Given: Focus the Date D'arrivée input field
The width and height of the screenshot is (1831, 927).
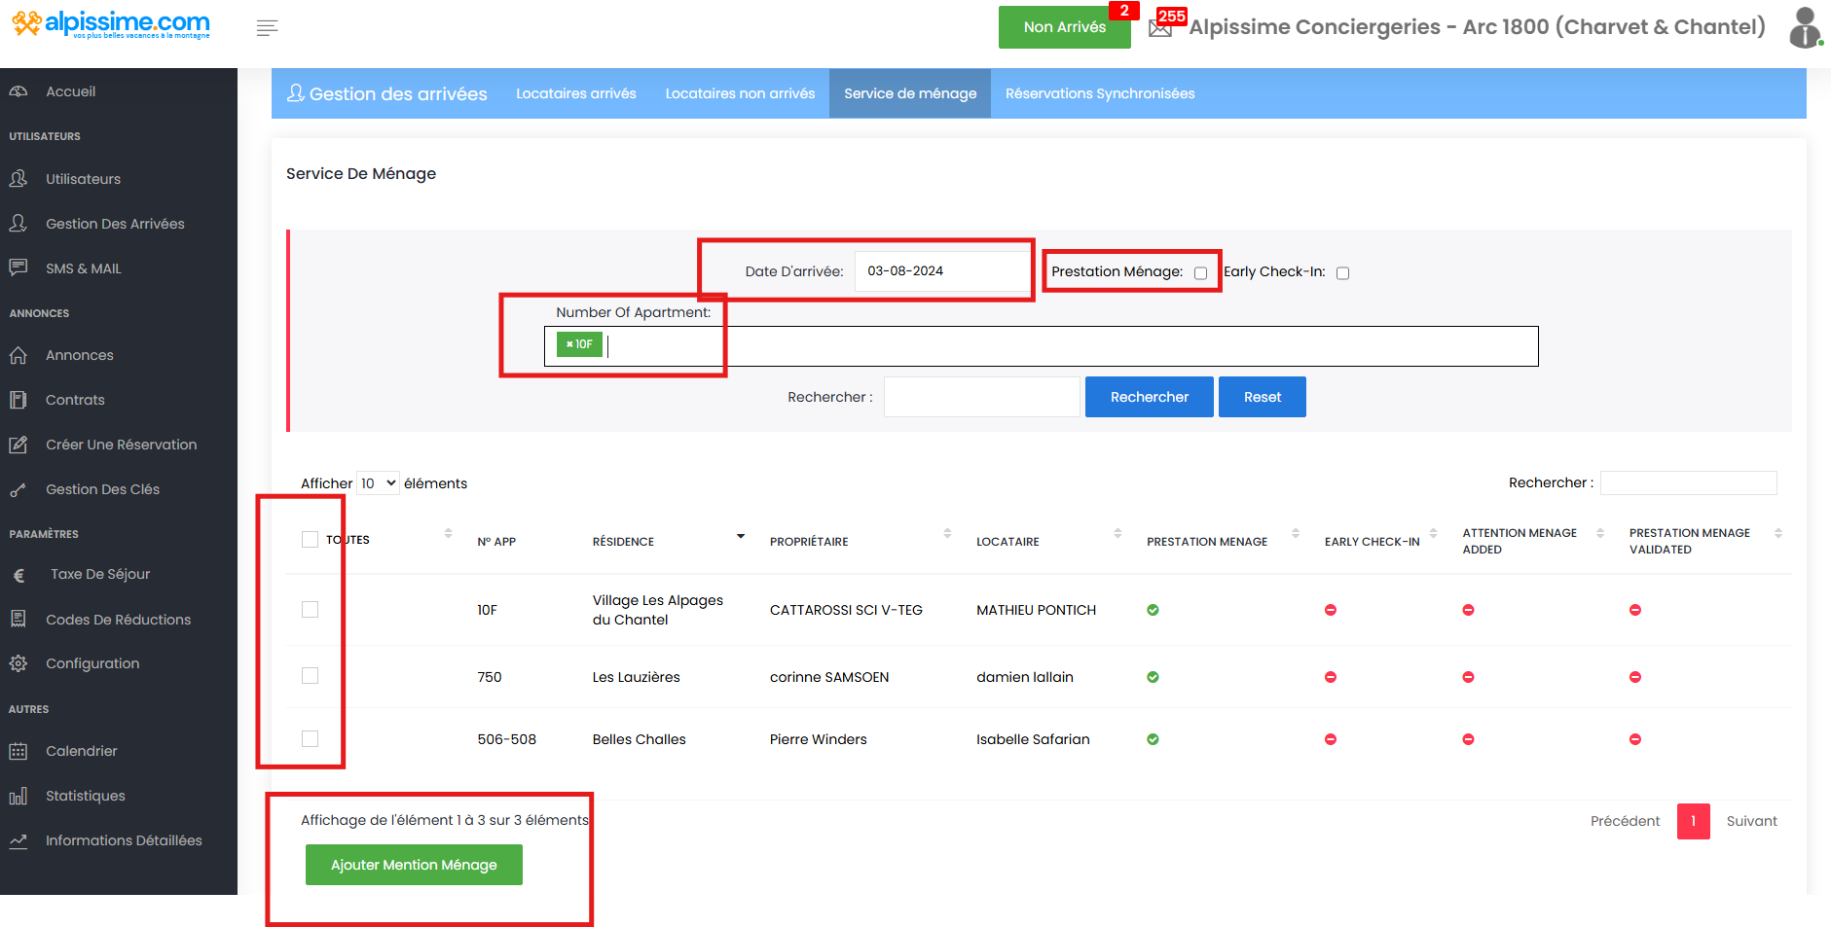Looking at the screenshot, I should 941,271.
